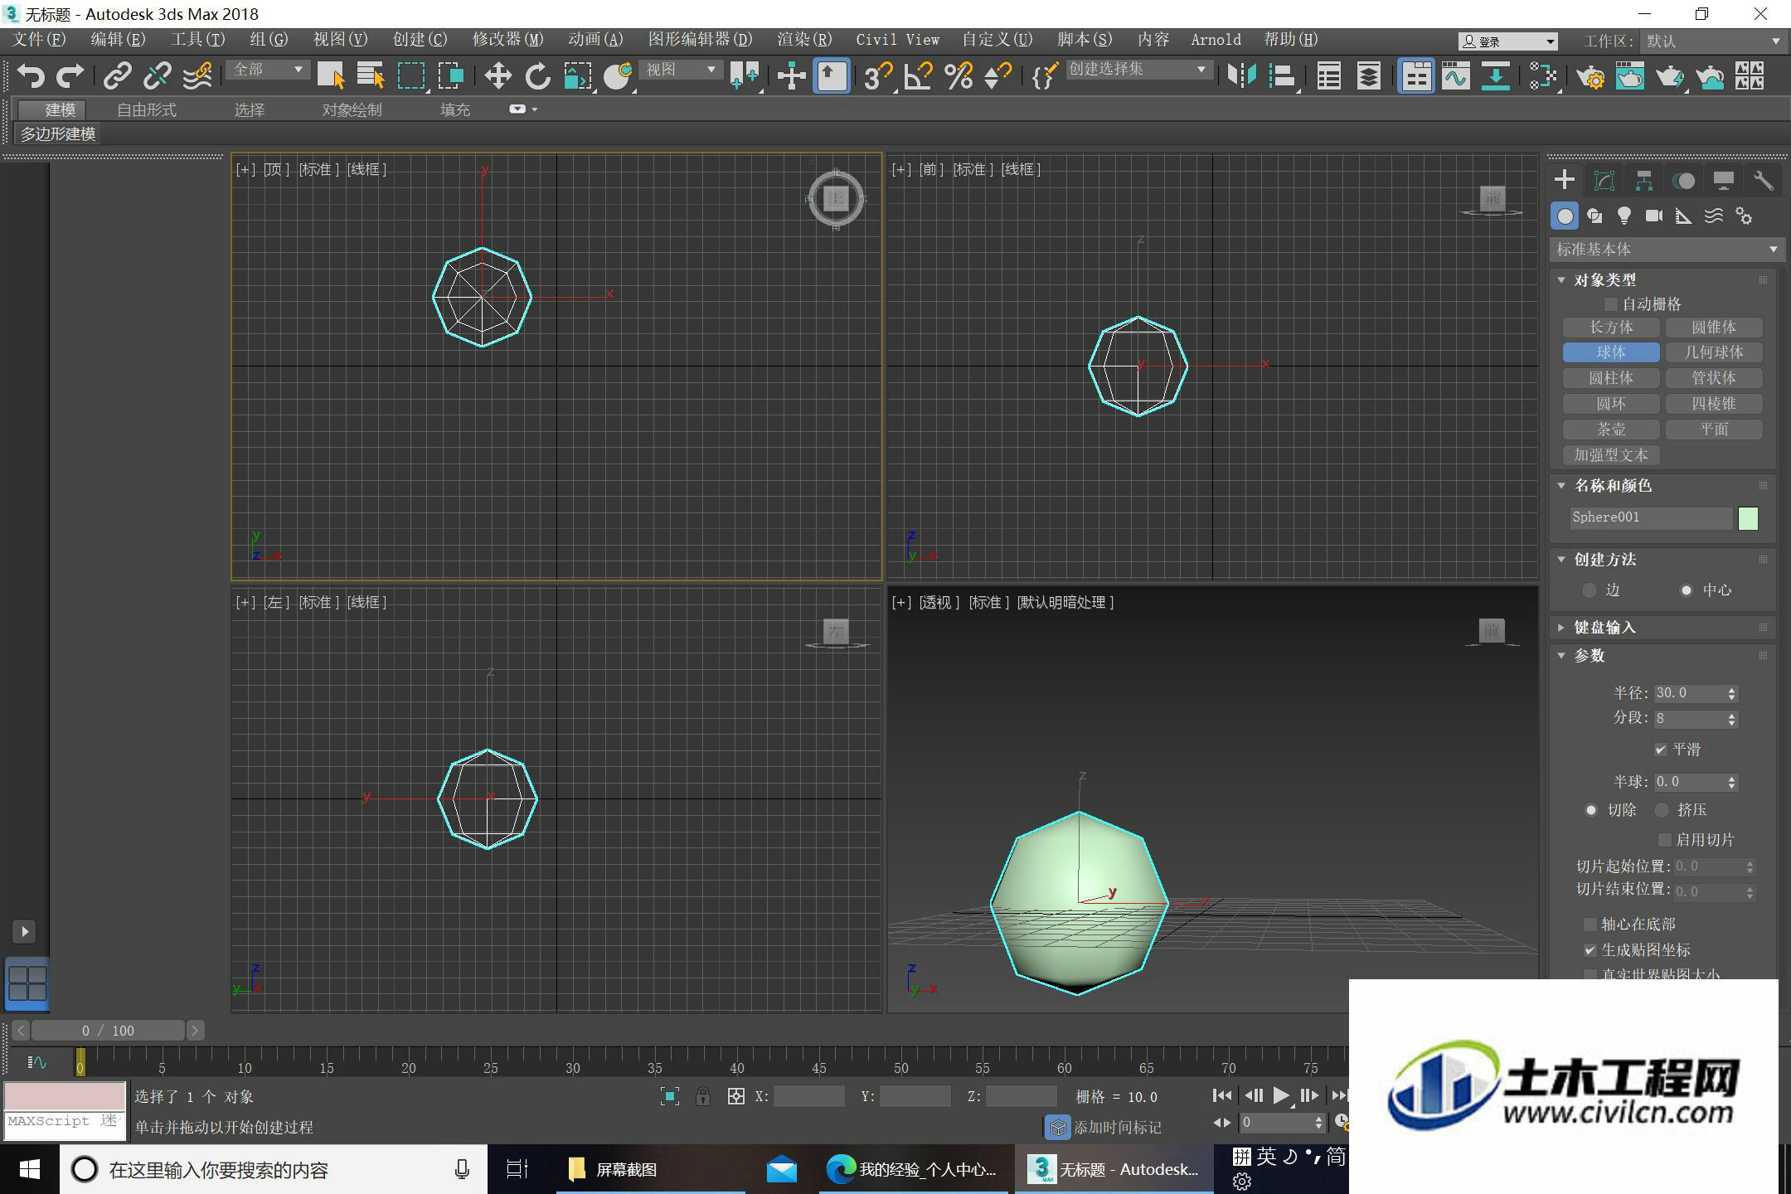
Task: Enable 轴心在底部 checkbox
Action: (1590, 924)
